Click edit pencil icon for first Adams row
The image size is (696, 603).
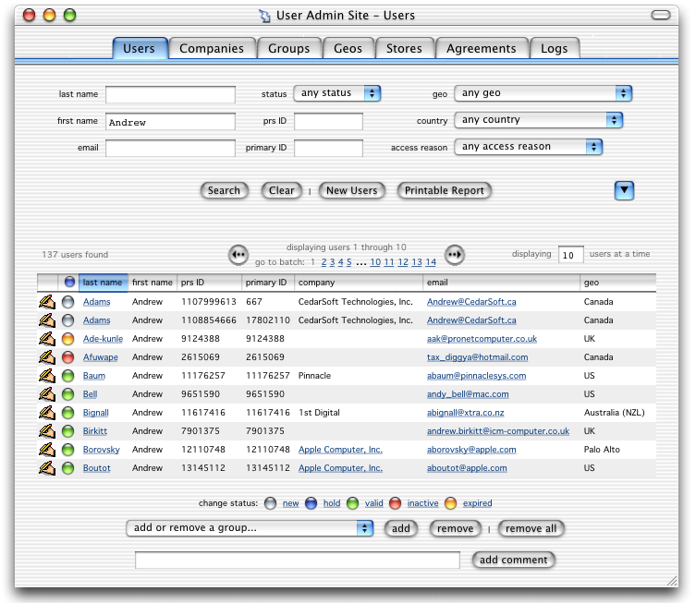[46, 302]
